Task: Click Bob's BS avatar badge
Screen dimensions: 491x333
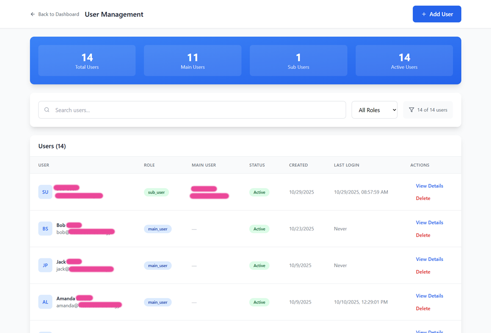Action: click(x=45, y=228)
